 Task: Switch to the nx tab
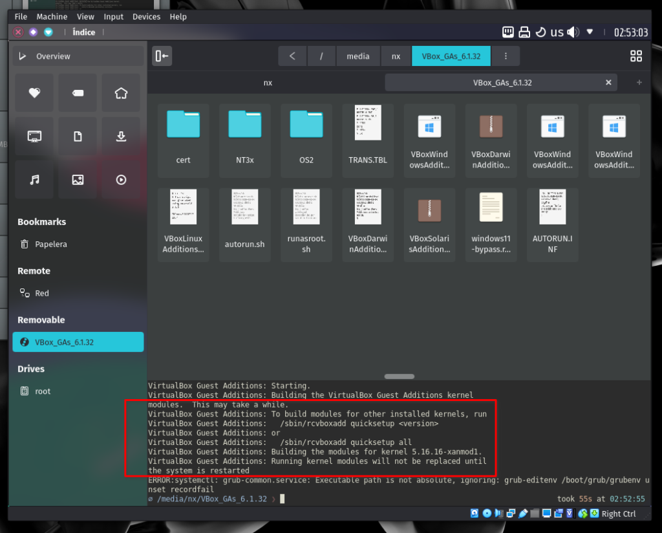point(268,83)
